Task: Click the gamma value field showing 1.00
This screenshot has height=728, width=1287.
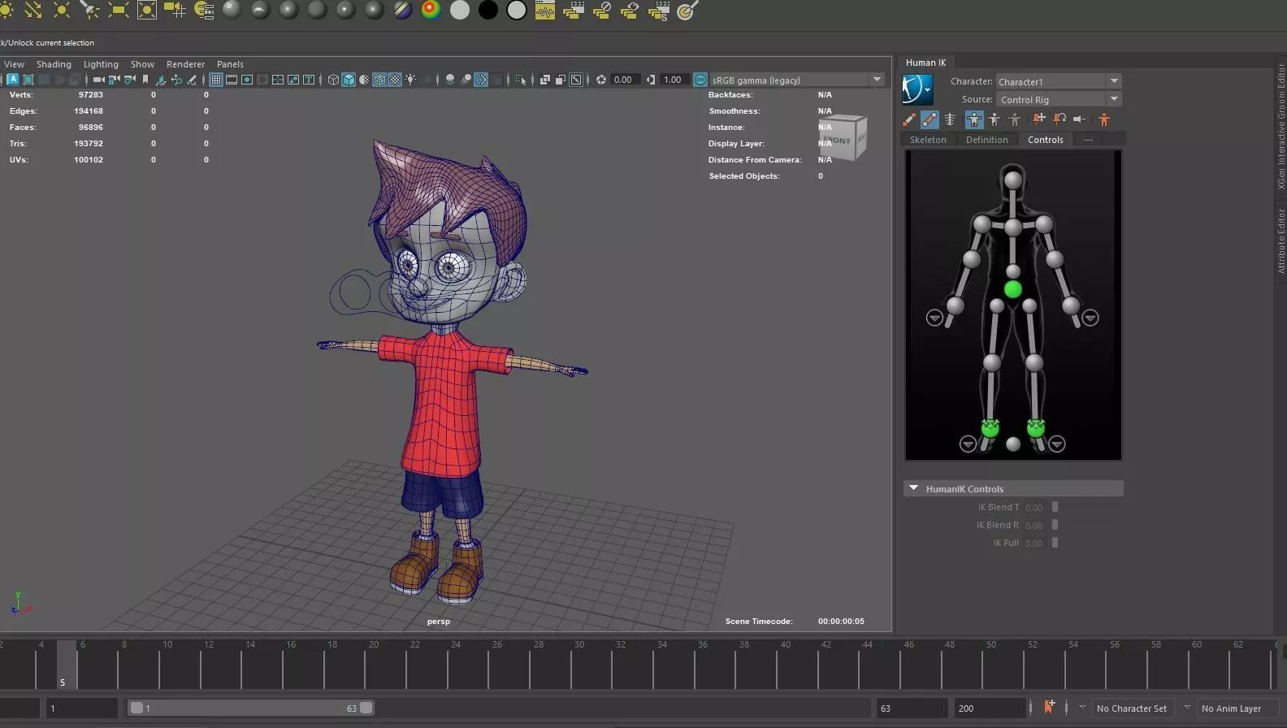Action: [673, 80]
